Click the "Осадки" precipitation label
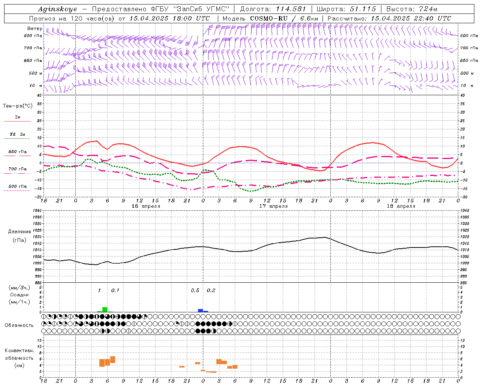The width and height of the screenshot is (480, 384). (x=19, y=295)
